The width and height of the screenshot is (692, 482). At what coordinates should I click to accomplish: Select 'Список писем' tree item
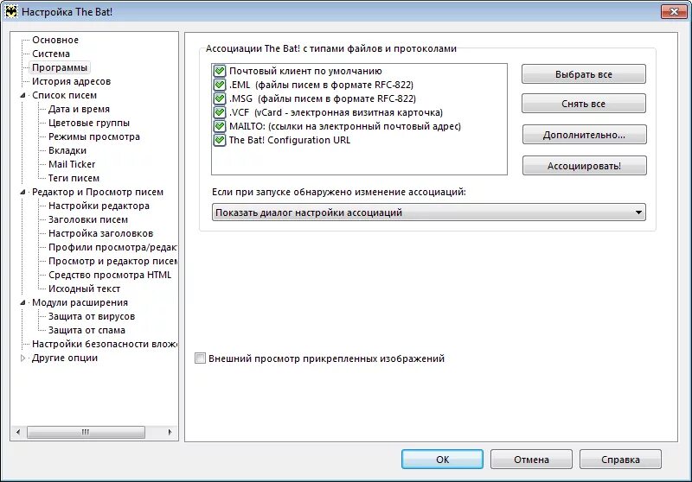(64, 95)
